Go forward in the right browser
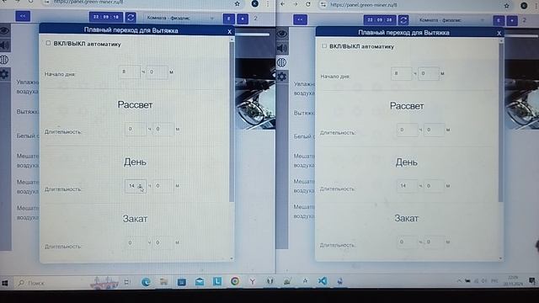This screenshot has width=539, height=303. (296, 4)
